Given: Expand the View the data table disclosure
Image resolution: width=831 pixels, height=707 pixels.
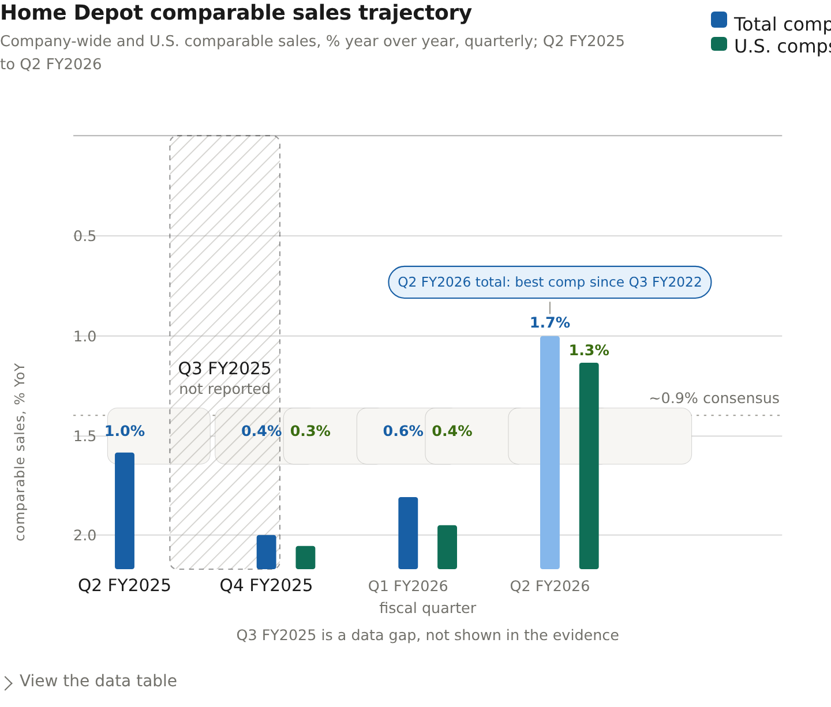Looking at the screenshot, I should 89,681.
